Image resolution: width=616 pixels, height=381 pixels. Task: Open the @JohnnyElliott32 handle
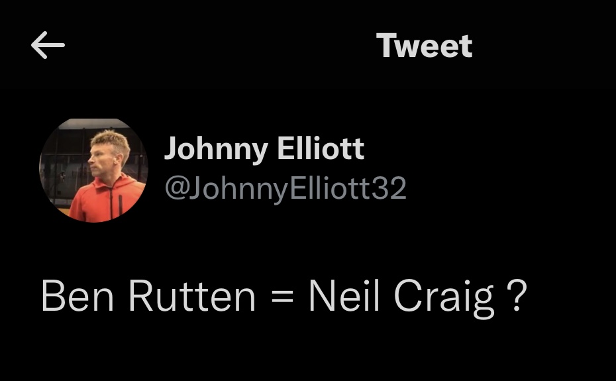pos(285,189)
